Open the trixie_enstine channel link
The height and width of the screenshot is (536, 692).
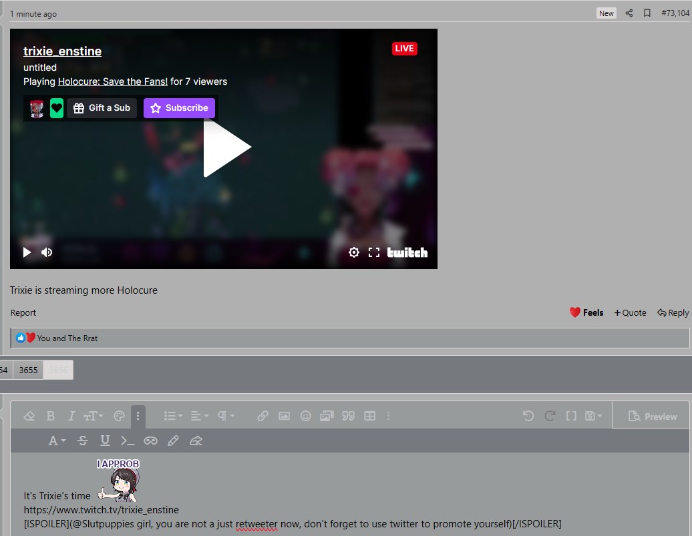(62, 51)
